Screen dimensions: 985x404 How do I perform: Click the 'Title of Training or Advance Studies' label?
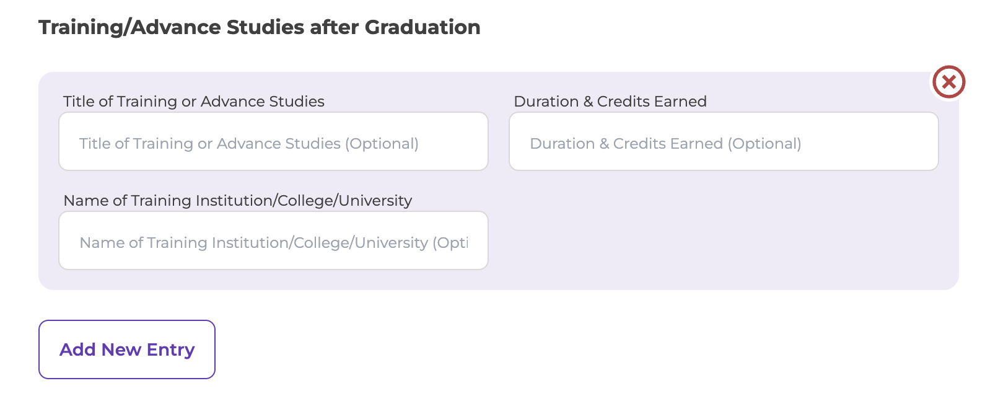click(x=194, y=102)
